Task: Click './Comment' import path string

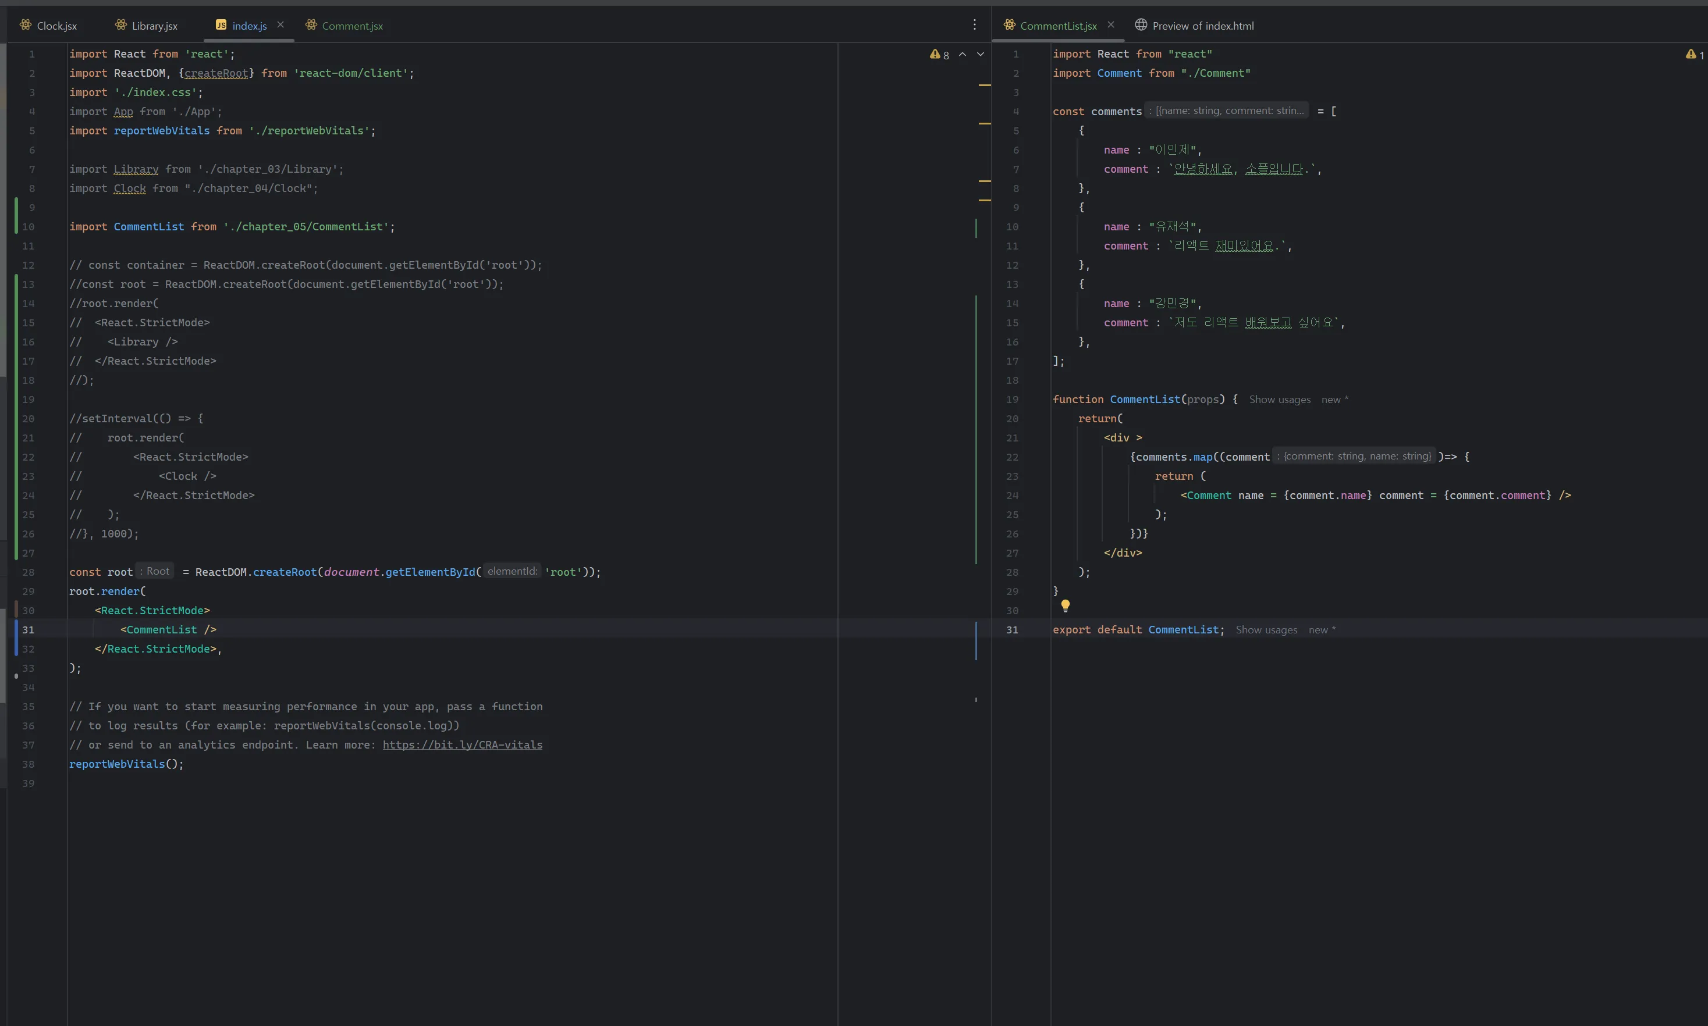Action: (1216, 73)
